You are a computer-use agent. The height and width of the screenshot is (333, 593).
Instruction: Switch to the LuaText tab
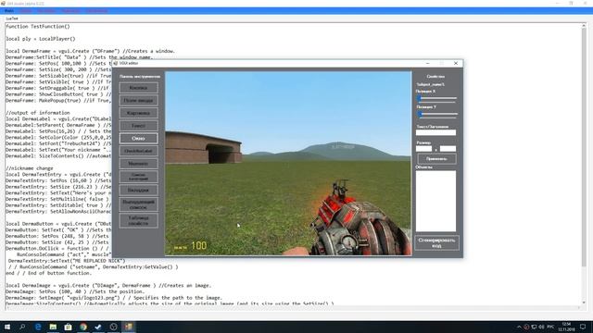coord(12,18)
